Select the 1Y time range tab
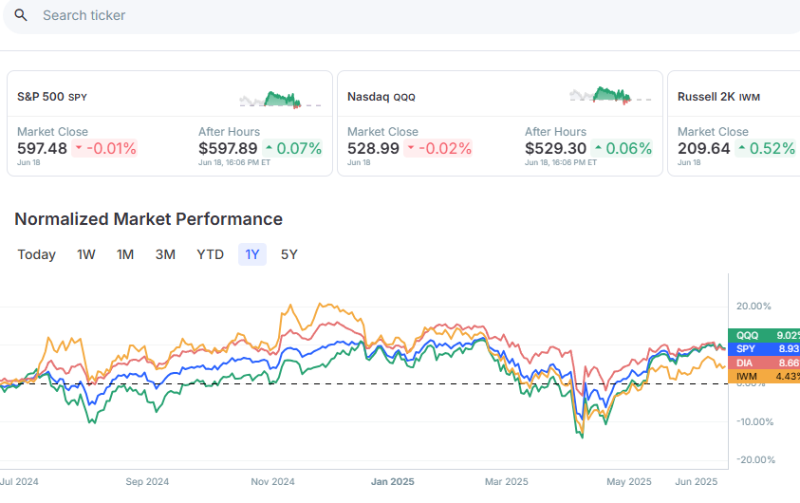The image size is (800, 503). click(x=252, y=254)
